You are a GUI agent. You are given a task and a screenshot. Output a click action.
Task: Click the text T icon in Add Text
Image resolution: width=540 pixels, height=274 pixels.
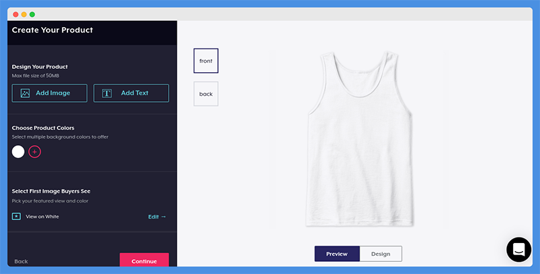pyautogui.click(x=107, y=93)
